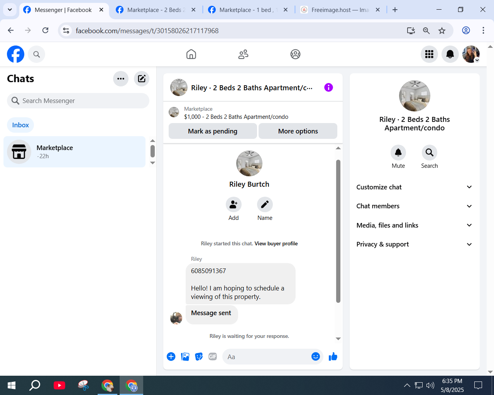
Task: Open Chats options three-dot menu
Action: click(121, 79)
